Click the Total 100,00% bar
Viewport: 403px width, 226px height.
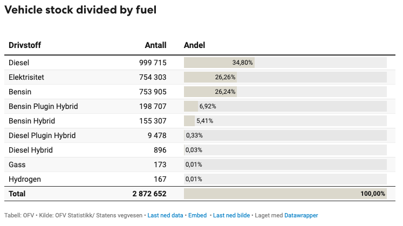point(285,193)
